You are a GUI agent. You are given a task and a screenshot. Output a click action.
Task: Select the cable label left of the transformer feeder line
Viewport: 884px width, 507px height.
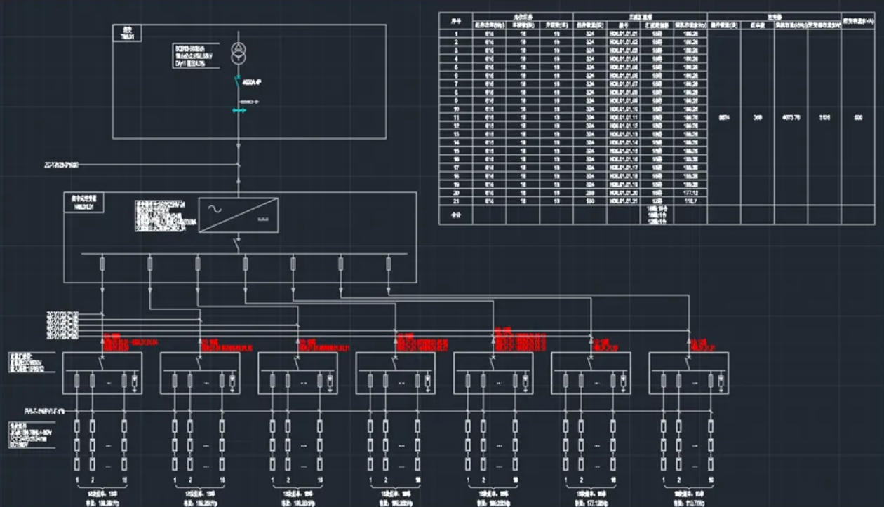(62, 165)
